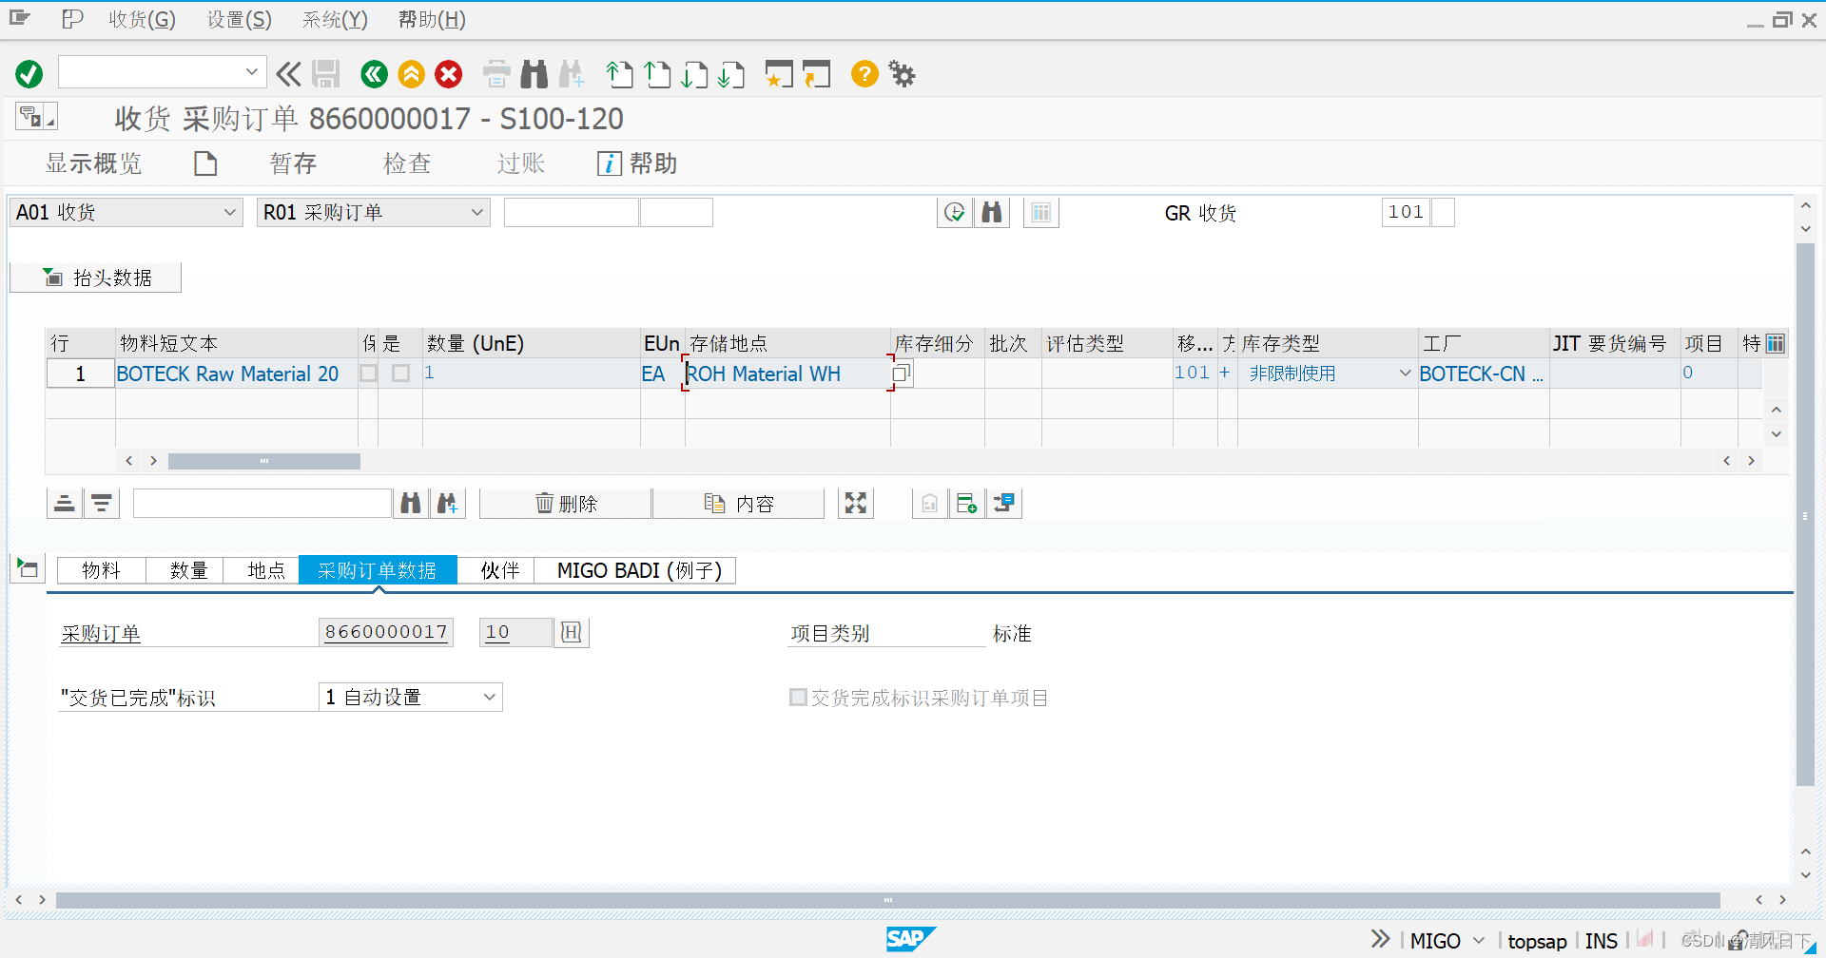Expand status bar with double chevron
Image resolution: width=1826 pixels, height=958 pixels.
1381,940
